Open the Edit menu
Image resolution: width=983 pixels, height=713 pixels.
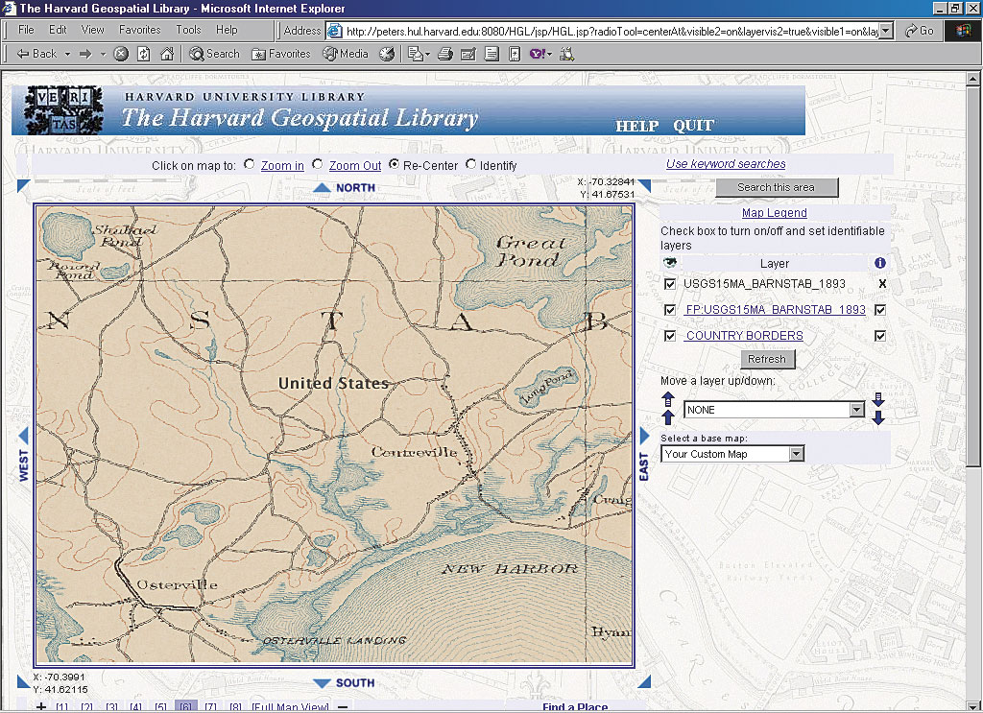pyautogui.click(x=58, y=30)
